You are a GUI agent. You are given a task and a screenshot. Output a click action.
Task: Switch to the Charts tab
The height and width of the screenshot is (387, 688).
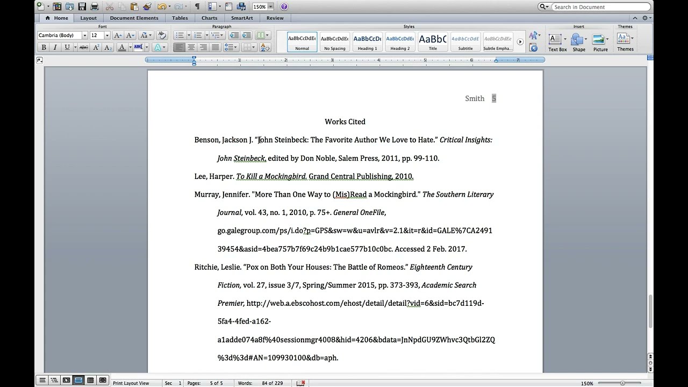209,18
